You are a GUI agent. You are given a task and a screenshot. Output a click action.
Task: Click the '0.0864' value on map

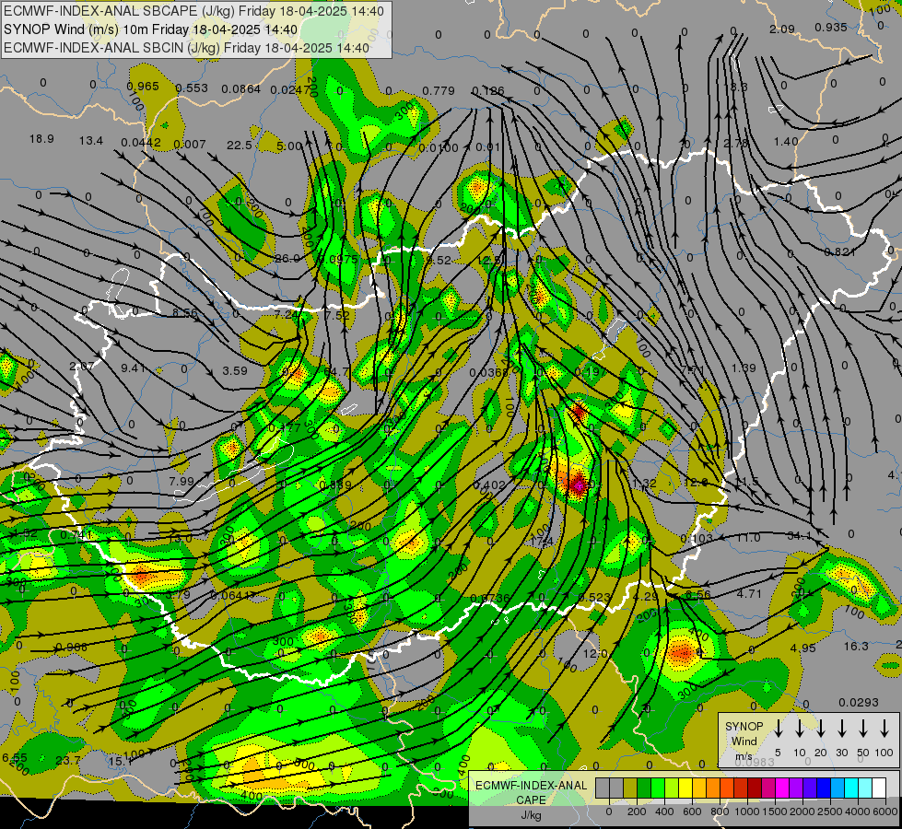241,89
